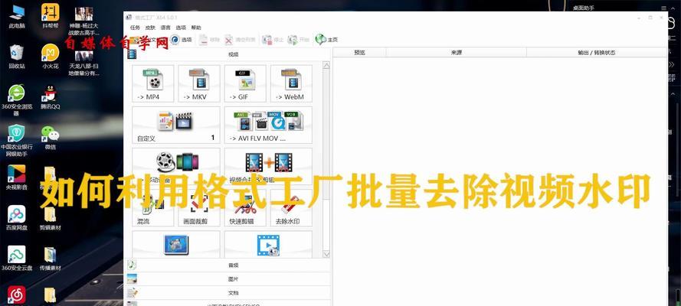Click the 停止 toolbar button
681x306 pixels.
pos(273,40)
